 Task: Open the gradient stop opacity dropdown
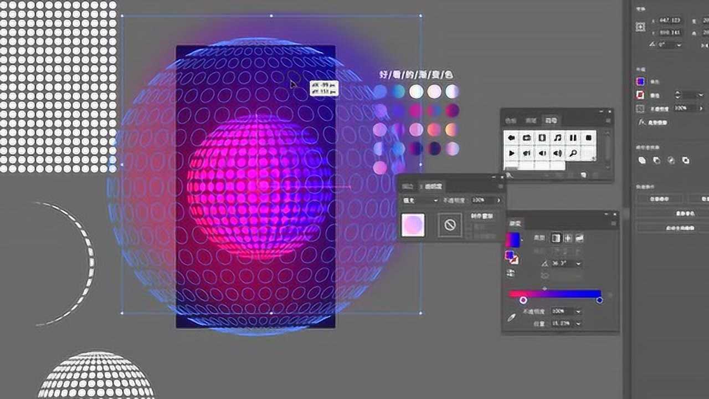579,311
